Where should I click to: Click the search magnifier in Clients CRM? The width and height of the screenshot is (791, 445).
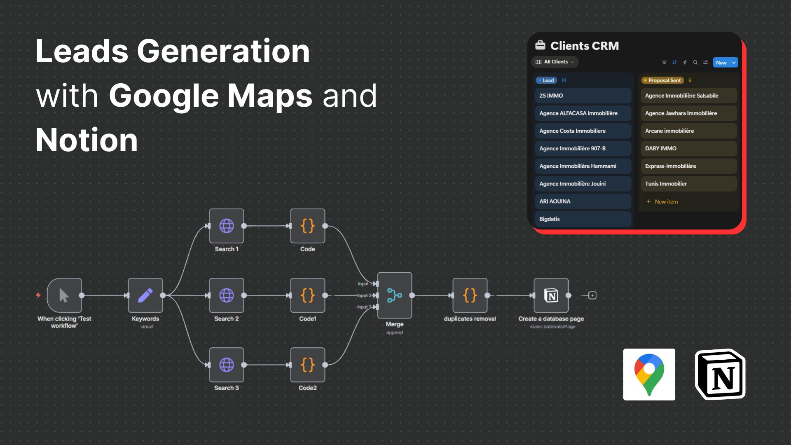pyautogui.click(x=695, y=63)
